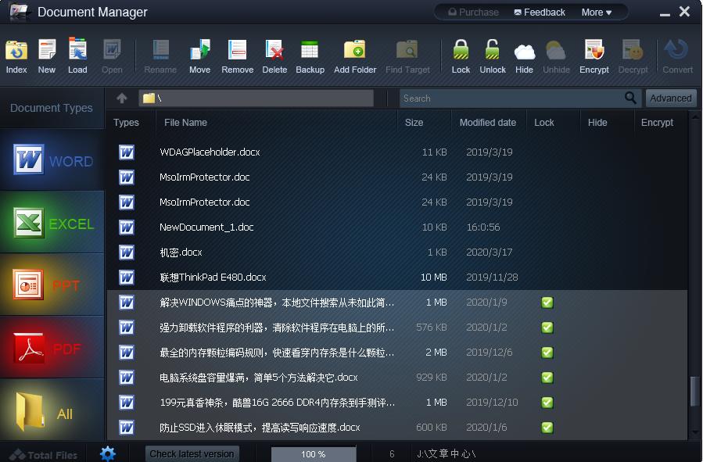Screen dimensions: 703x462
Task: Select the PDF document type
Action: pos(52,348)
